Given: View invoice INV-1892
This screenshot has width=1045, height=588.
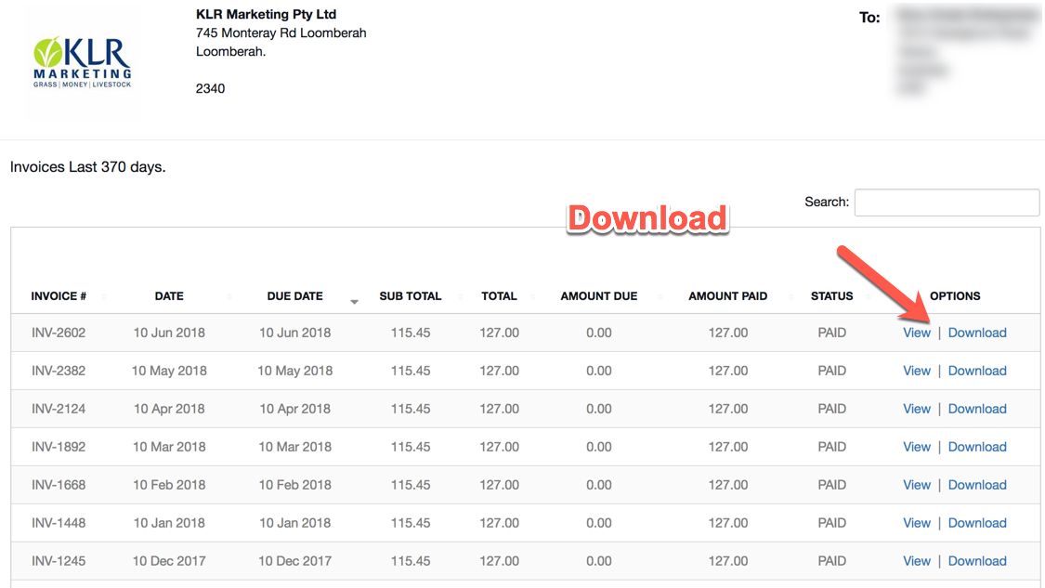Looking at the screenshot, I should 916,447.
